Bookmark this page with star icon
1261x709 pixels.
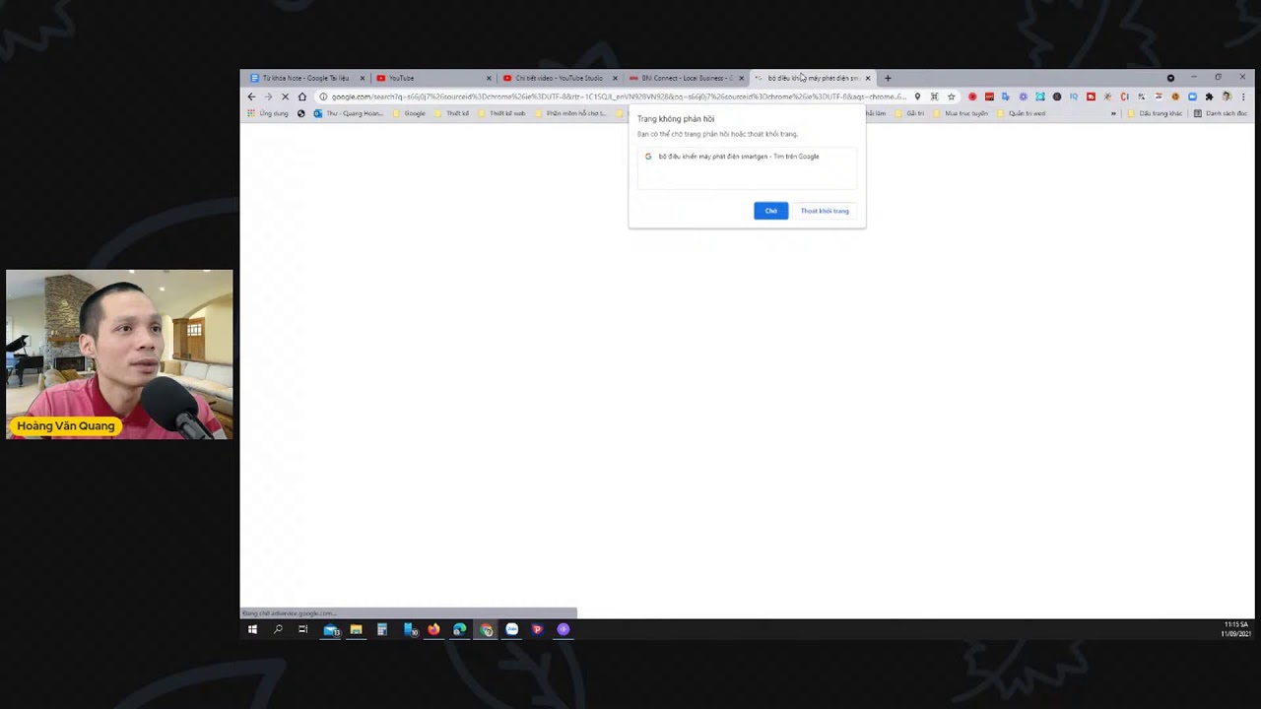click(x=951, y=97)
